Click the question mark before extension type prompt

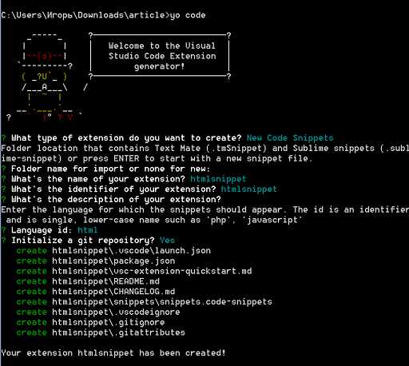[3, 138]
